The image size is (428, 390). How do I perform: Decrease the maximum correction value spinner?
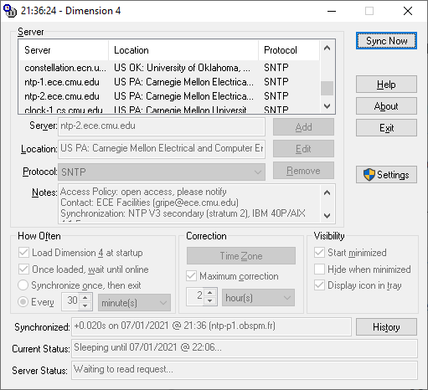pos(210,301)
